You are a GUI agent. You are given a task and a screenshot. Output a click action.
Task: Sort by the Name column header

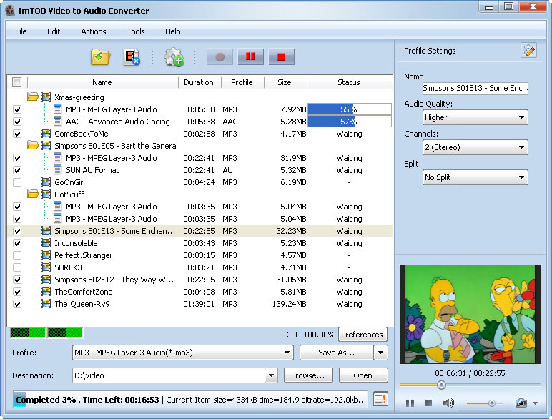tap(102, 82)
